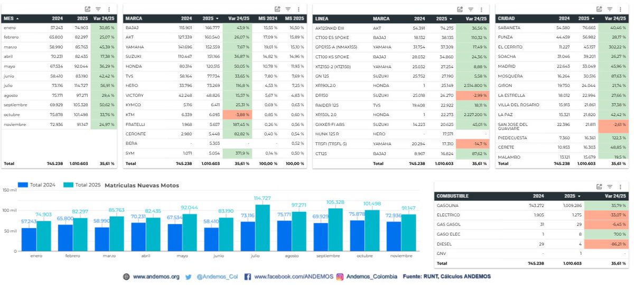Open three-dot menu above MARCA table
This screenshot has height=285, width=634.
tap(298, 9)
